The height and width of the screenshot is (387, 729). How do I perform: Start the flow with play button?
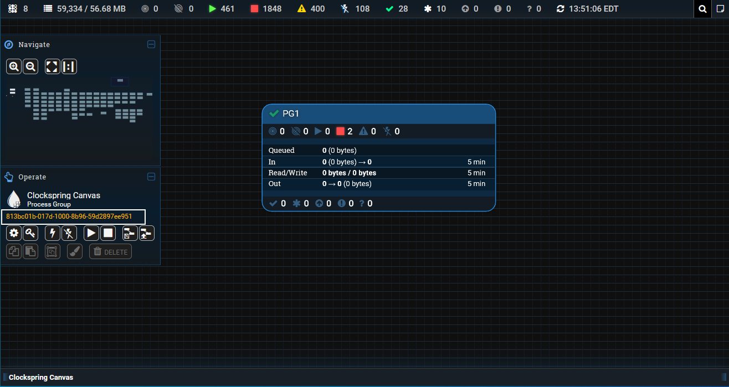tap(91, 233)
